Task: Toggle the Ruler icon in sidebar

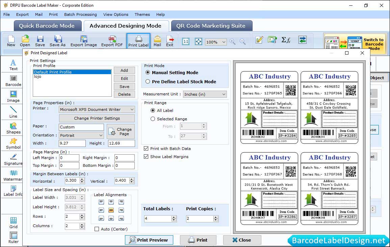Action: click(x=13, y=238)
